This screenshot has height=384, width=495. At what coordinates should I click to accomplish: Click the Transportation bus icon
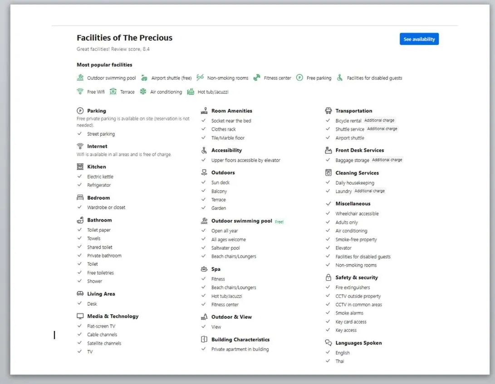328,111
